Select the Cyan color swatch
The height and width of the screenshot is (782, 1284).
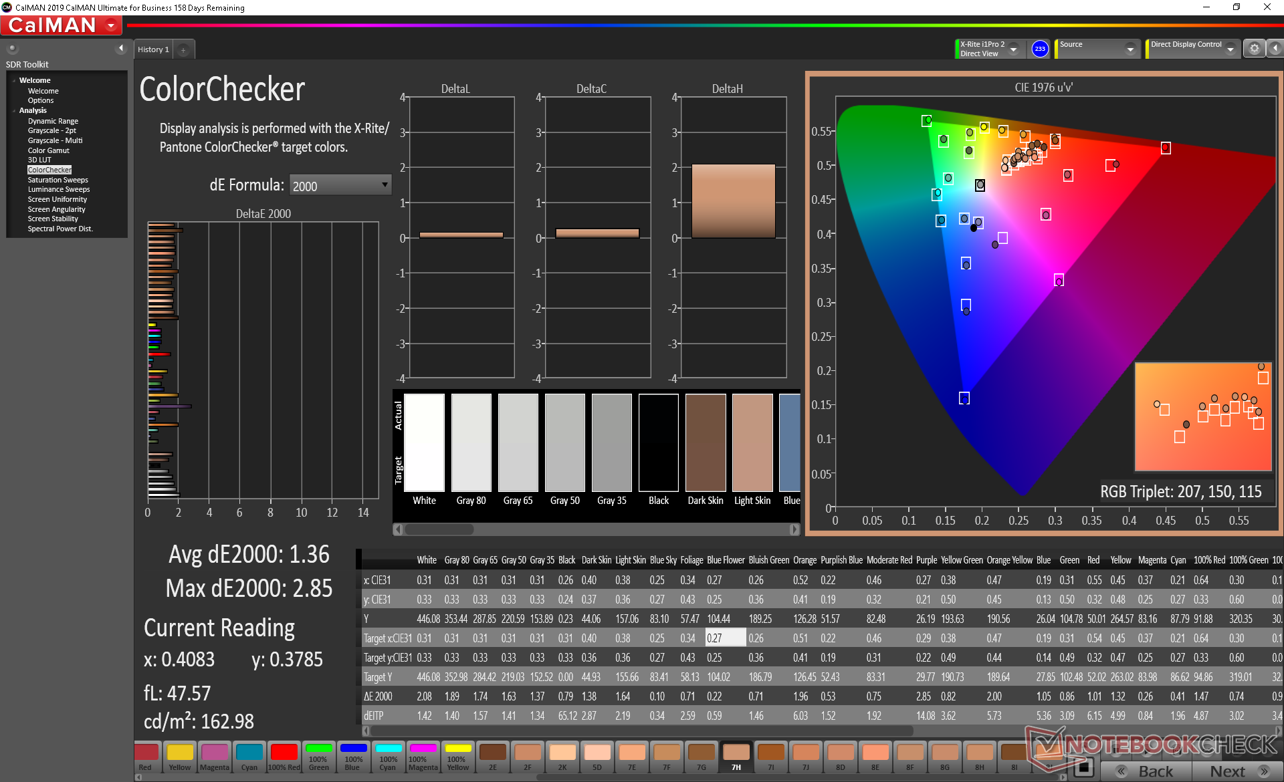coord(249,757)
